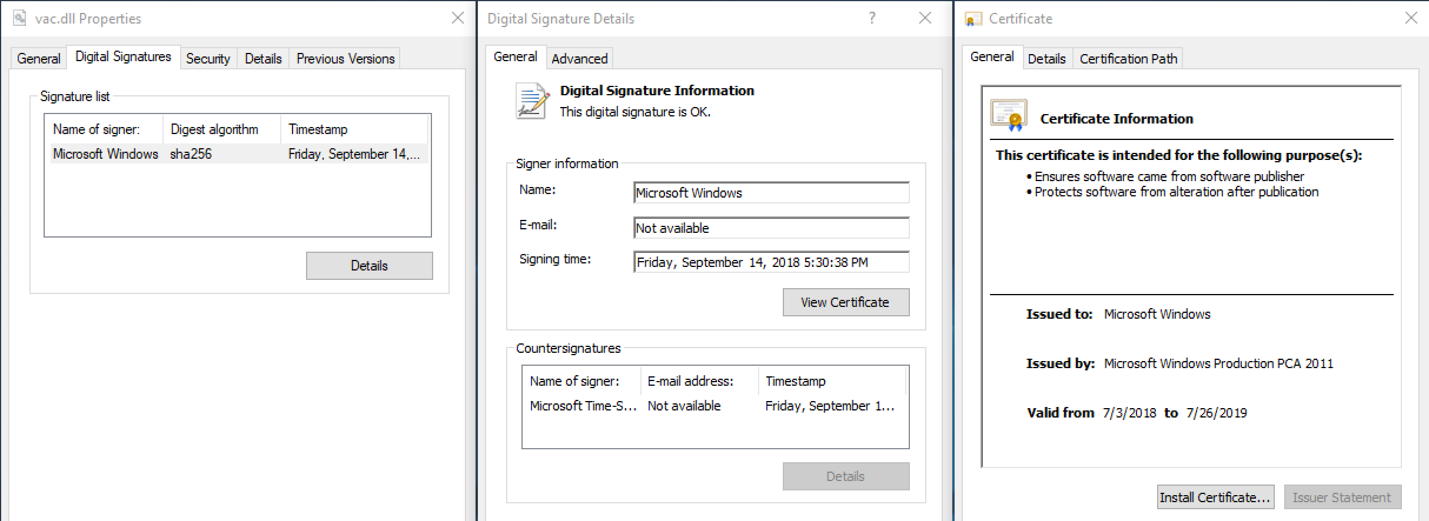Screen dimensions: 1429x521
Task: Click Details button under Signature list
Action: click(369, 266)
